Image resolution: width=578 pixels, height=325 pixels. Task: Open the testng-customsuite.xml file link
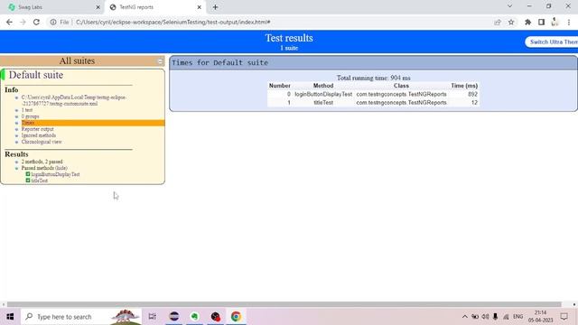73,100
